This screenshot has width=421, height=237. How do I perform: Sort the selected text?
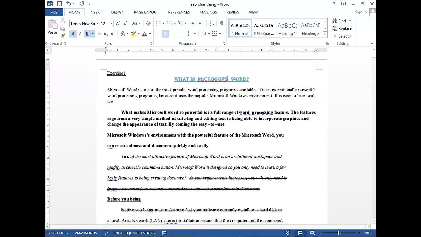(211, 23)
